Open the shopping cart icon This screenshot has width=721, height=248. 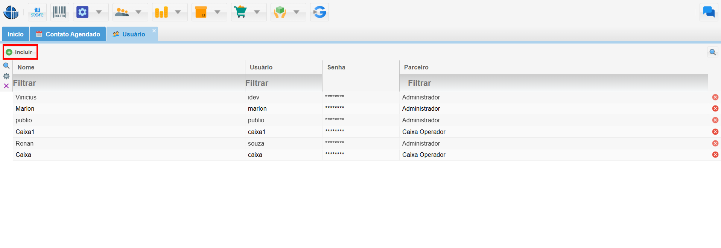coord(240,12)
